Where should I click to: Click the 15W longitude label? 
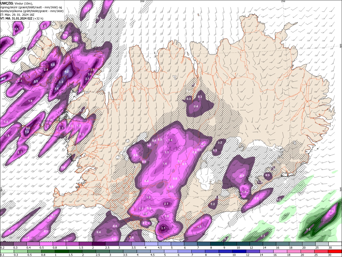pos(283,1)
